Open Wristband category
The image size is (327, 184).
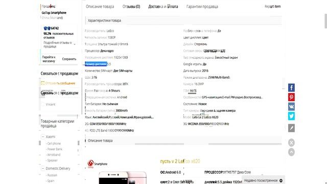[x=53, y=155]
